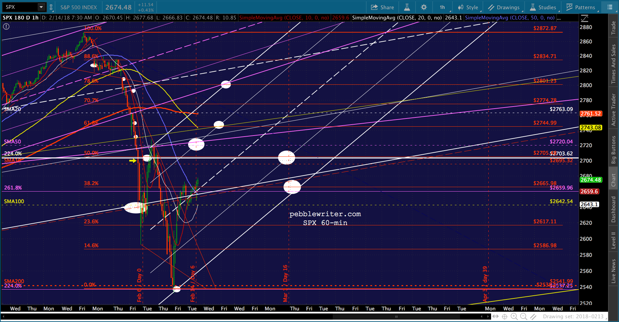This screenshot has width=619, height=322.
Task: Zoom out using the magnifier minus icon
Action: point(524,317)
